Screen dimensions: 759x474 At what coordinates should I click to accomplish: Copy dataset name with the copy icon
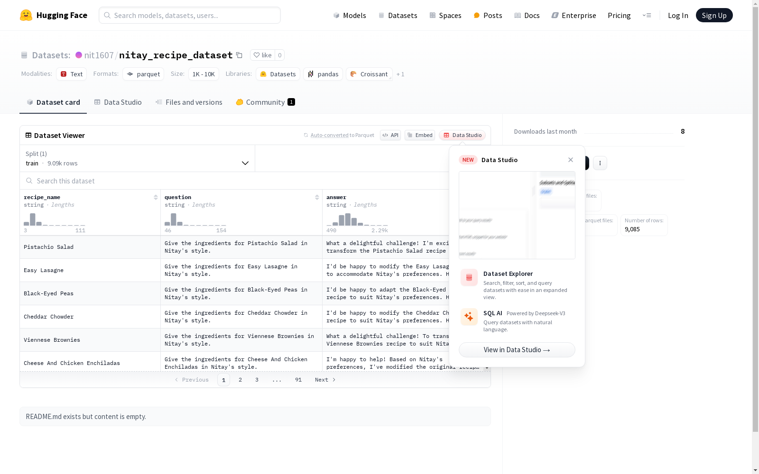click(240, 55)
